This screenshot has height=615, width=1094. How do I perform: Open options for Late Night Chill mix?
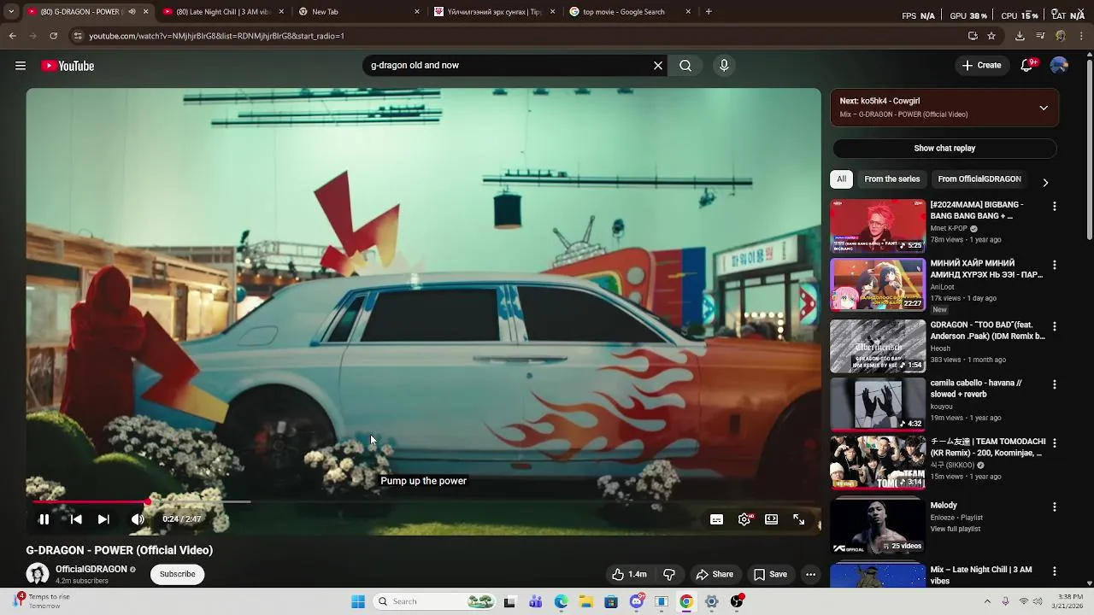(x=1054, y=571)
